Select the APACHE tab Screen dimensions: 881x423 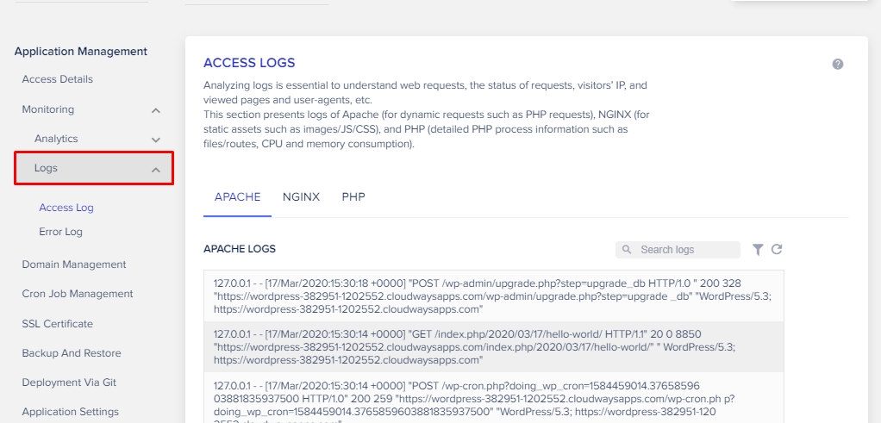[237, 197]
